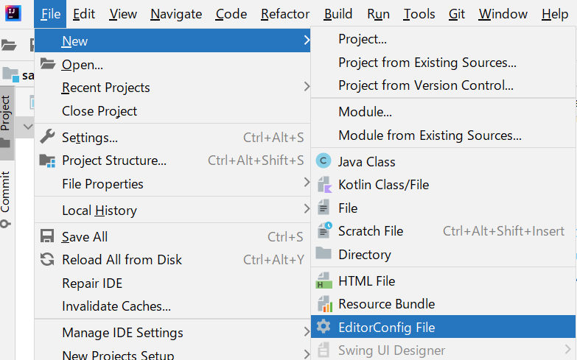Click the Project Structure icon
The height and width of the screenshot is (360, 577).
click(x=48, y=160)
